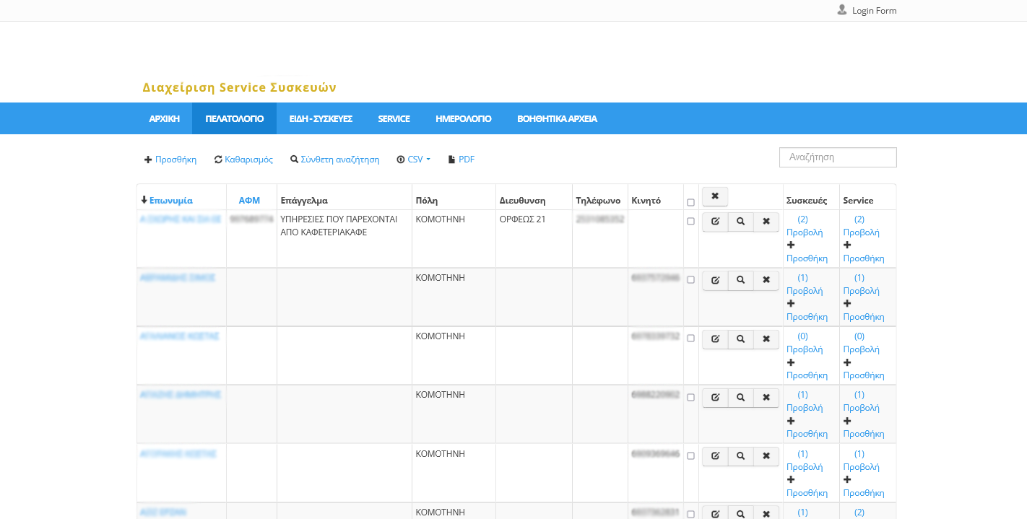Click the Καθαρισμός refresh icon
The height and width of the screenshot is (519, 1027).
coord(218,160)
